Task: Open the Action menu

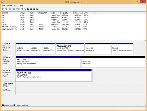Action: point(9,6)
